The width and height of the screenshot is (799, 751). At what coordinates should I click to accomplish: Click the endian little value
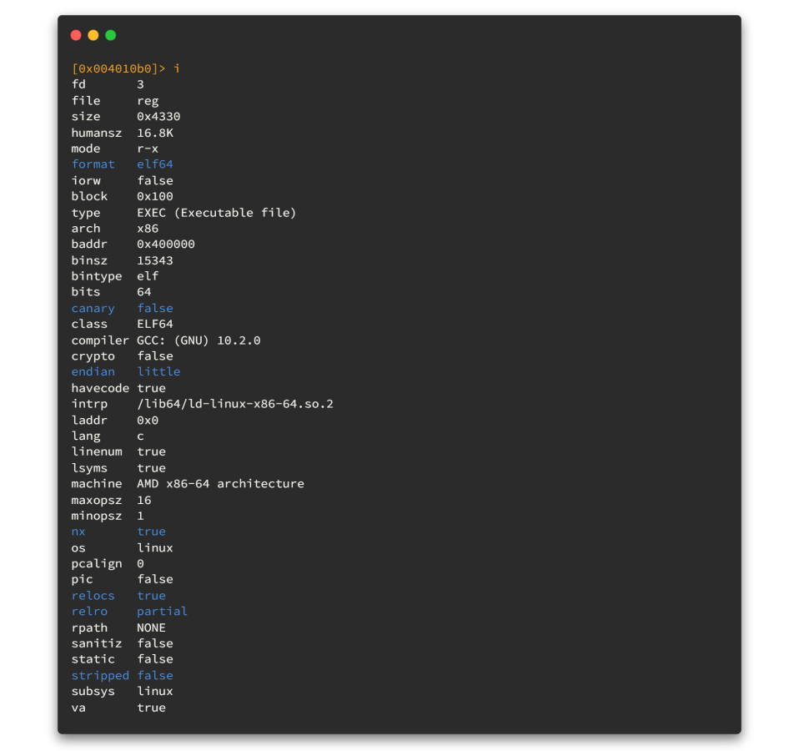tap(158, 372)
